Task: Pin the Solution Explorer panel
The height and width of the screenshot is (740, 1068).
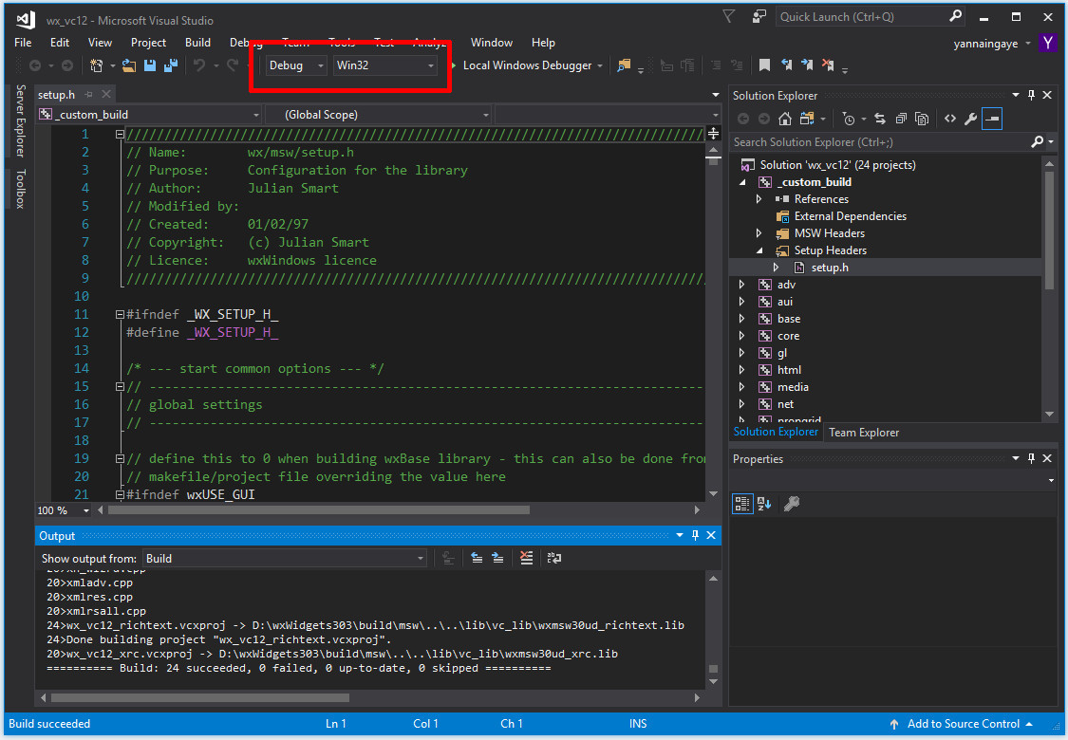Action: (x=1031, y=95)
